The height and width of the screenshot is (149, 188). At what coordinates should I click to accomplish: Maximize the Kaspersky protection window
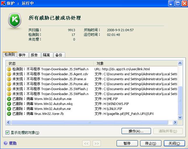(178, 3)
